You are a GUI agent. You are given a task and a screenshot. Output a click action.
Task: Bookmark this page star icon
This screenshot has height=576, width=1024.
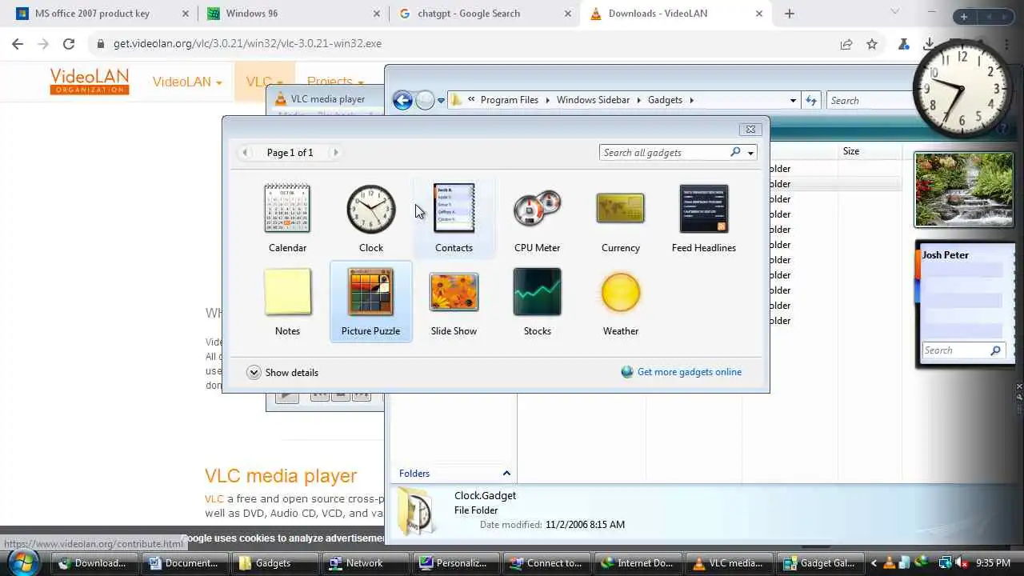pyautogui.click(x=872, y=44)
